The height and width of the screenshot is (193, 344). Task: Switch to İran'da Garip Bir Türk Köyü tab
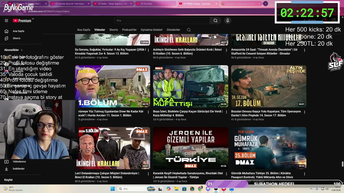[x=70, y=4]
